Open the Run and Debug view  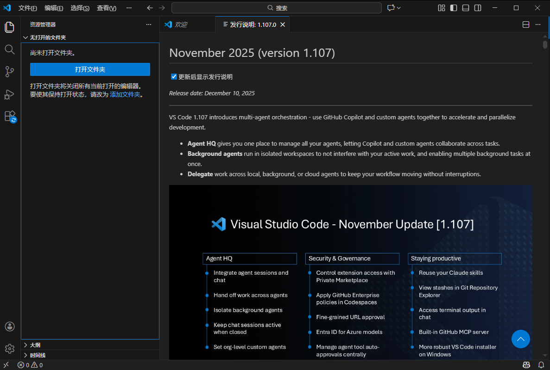point(10,94)
